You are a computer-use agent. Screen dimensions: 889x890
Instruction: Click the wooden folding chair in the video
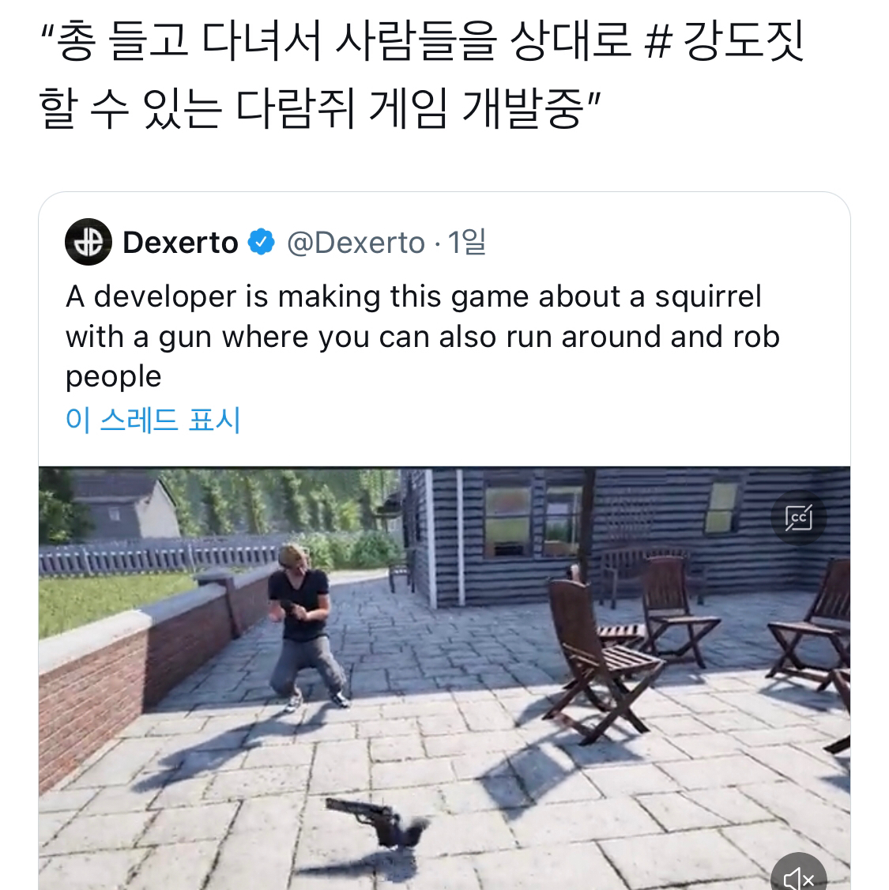[602, 658]
